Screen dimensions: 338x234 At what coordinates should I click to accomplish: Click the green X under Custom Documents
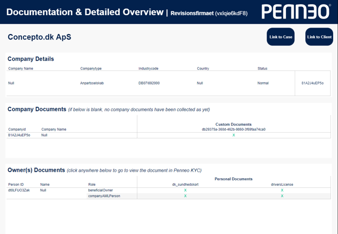click(x=233, y=135)
